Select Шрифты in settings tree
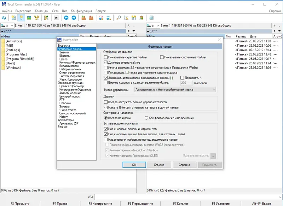Image resolution: width=283 pixels, height=206 pixels. coord(65,56)
